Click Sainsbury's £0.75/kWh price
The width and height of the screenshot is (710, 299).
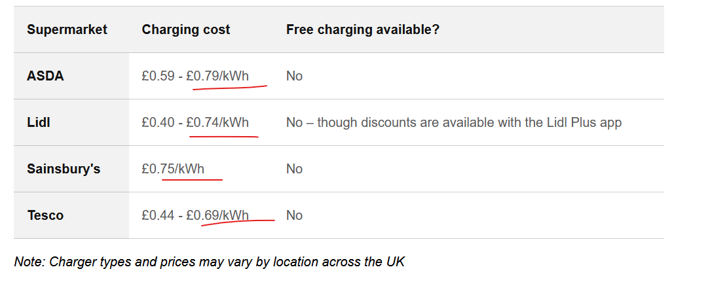pyautogui.click(x=173, y=169)
